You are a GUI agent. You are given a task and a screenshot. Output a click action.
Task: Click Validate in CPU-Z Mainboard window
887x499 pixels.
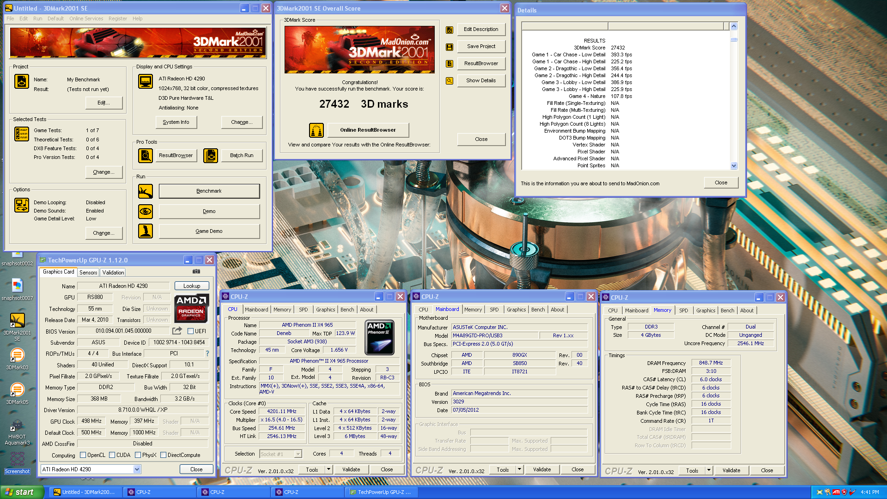pos(541,469)
